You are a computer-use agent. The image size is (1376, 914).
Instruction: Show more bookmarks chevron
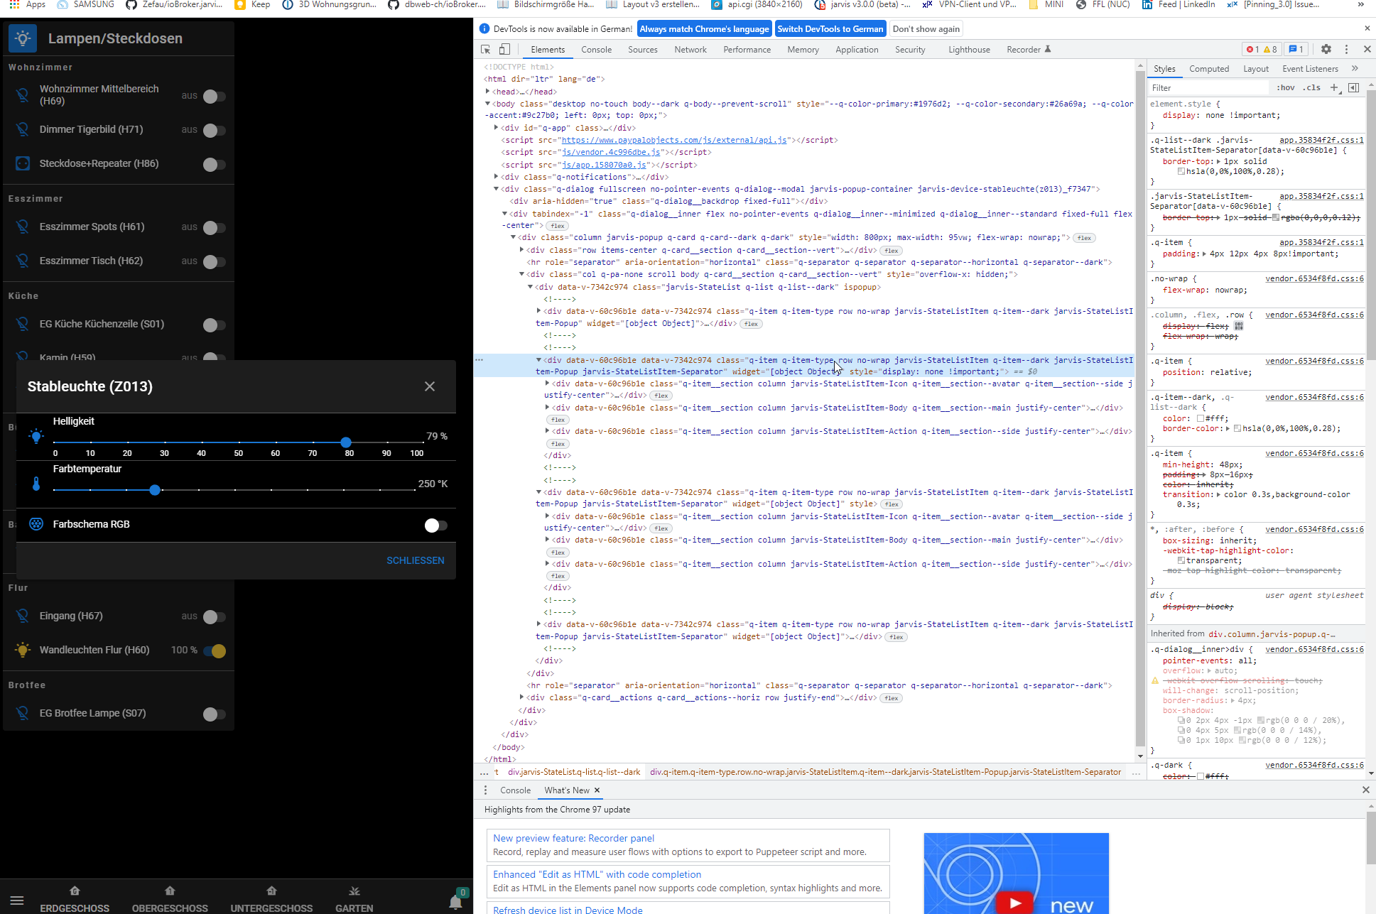pos(1360,4)
